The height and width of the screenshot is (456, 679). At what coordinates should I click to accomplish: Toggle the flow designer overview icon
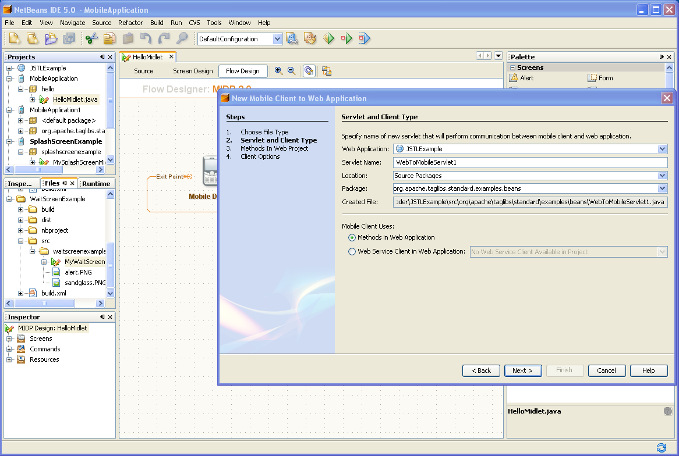click(x=309, y=71)
